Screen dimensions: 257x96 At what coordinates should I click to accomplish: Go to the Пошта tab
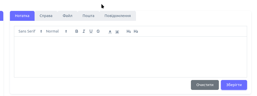(88, 16)
